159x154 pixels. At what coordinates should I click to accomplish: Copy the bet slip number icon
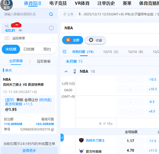coord(52,129)
